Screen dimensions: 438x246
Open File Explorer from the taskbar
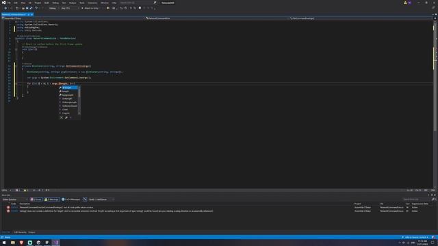pos(13,243)
